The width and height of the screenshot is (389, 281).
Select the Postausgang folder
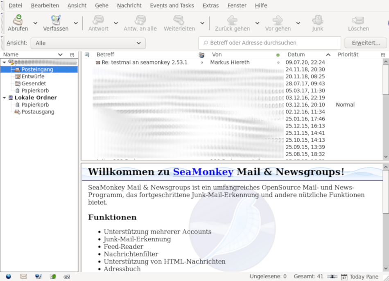pyautogui.click(x=38, y=112)
